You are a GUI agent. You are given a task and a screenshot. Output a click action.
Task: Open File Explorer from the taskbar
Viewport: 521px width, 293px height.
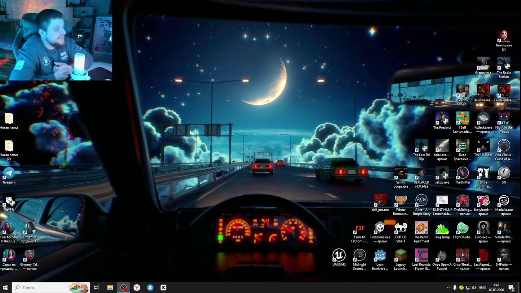[x=110, y=288]
